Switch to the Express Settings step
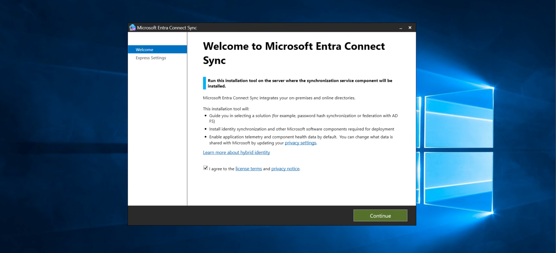 (151, 58)
